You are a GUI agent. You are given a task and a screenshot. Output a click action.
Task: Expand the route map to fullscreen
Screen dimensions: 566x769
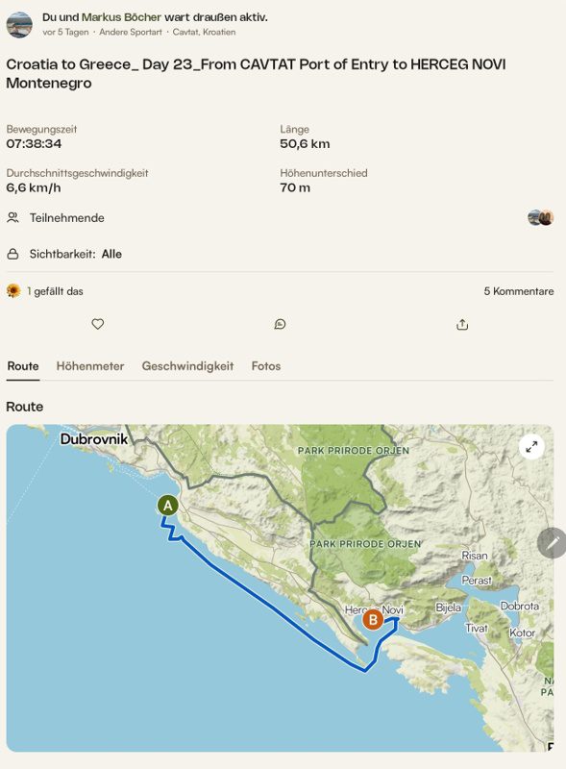click(531, 447)
